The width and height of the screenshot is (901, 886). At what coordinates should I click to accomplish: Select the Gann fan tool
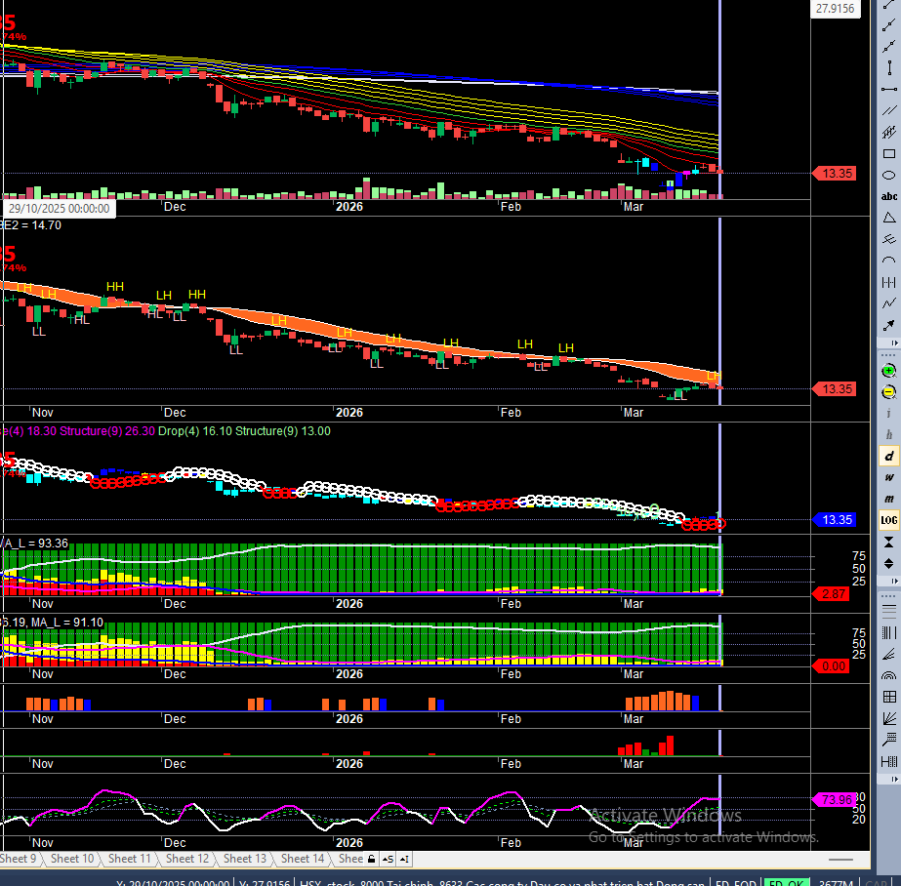(x=889, y=718)
